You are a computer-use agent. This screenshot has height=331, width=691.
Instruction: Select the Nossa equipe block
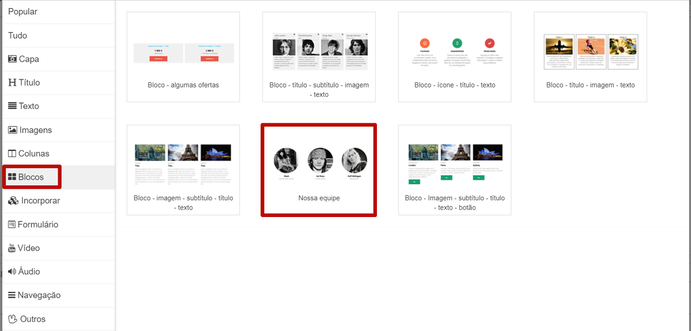click(319, 170)
